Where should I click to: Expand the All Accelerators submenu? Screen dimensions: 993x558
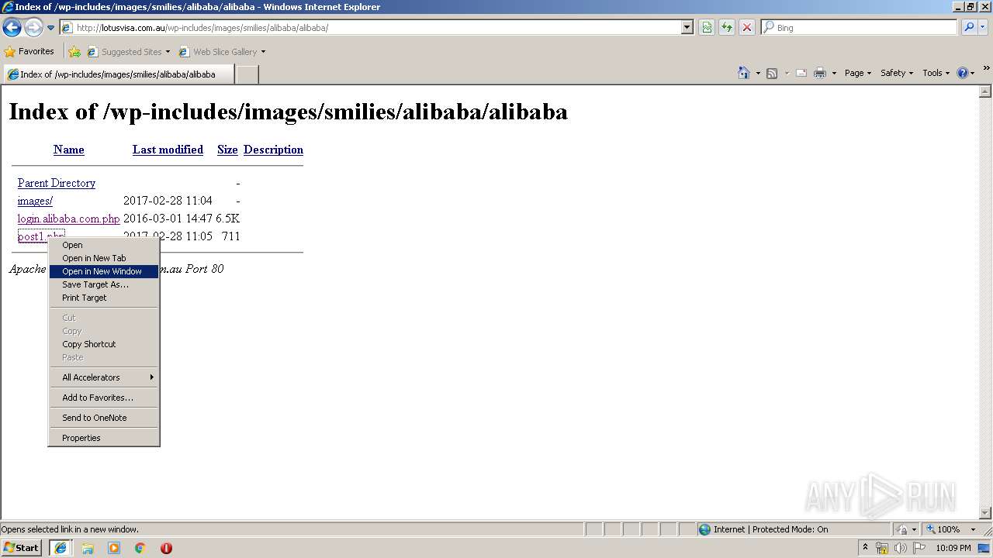[x=104, y=377]
